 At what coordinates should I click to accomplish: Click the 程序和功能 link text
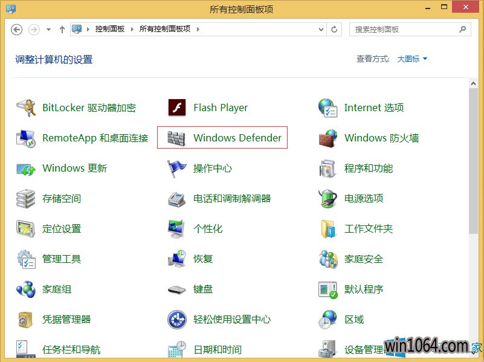[369, 168]
